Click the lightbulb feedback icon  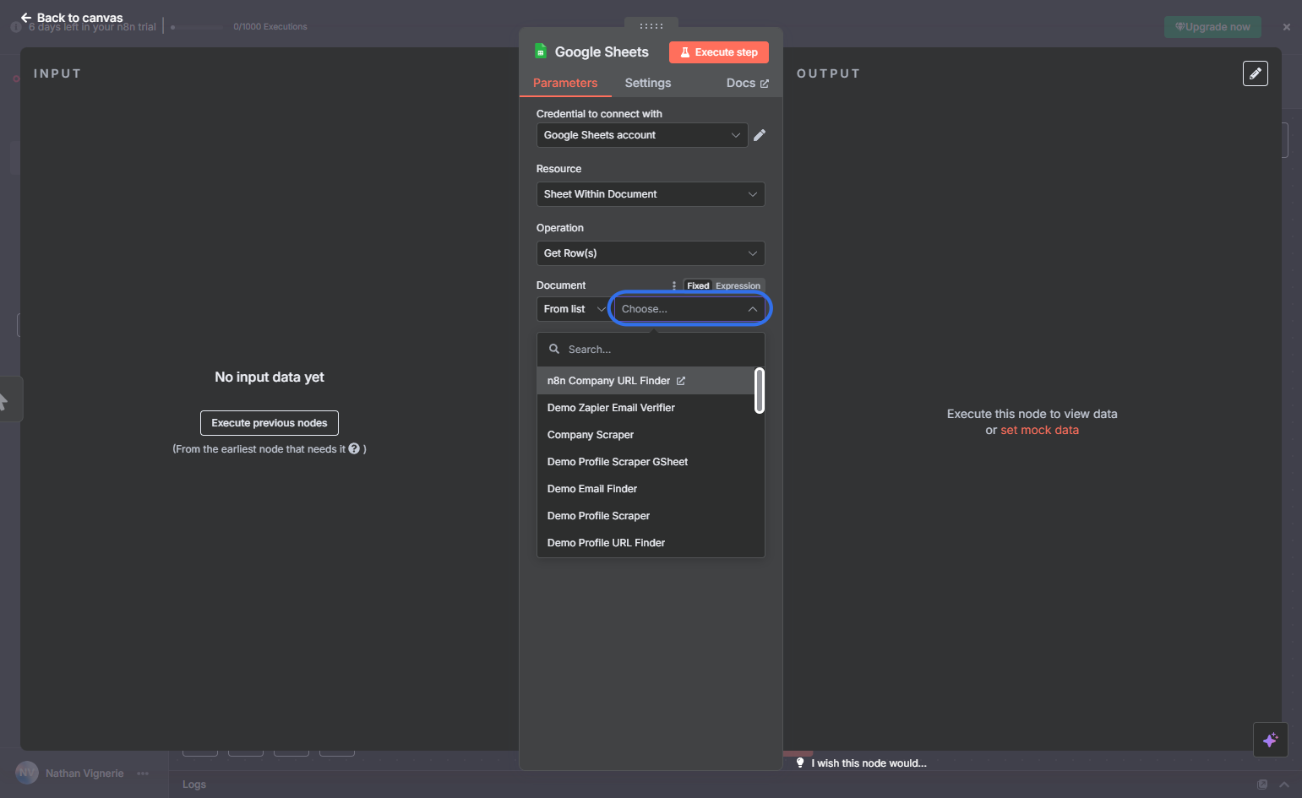[800, 763]
